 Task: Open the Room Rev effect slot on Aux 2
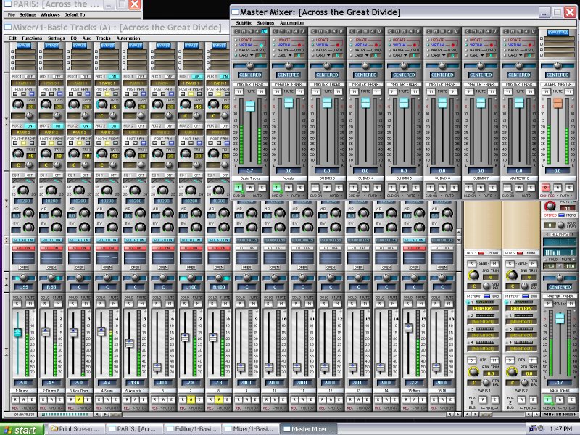(521, 308)
